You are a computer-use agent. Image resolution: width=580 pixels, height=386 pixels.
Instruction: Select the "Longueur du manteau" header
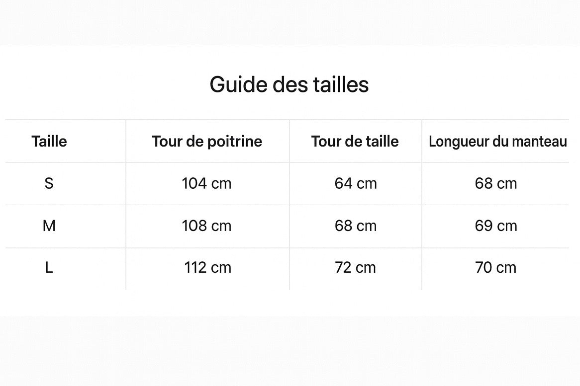pyautogui.click(x=497, y=142)
